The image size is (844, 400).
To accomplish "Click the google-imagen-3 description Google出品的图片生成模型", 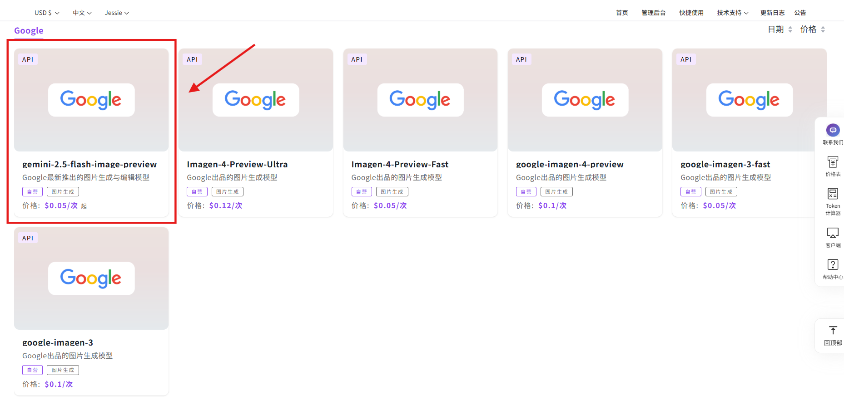I will [x=68, y=356].
